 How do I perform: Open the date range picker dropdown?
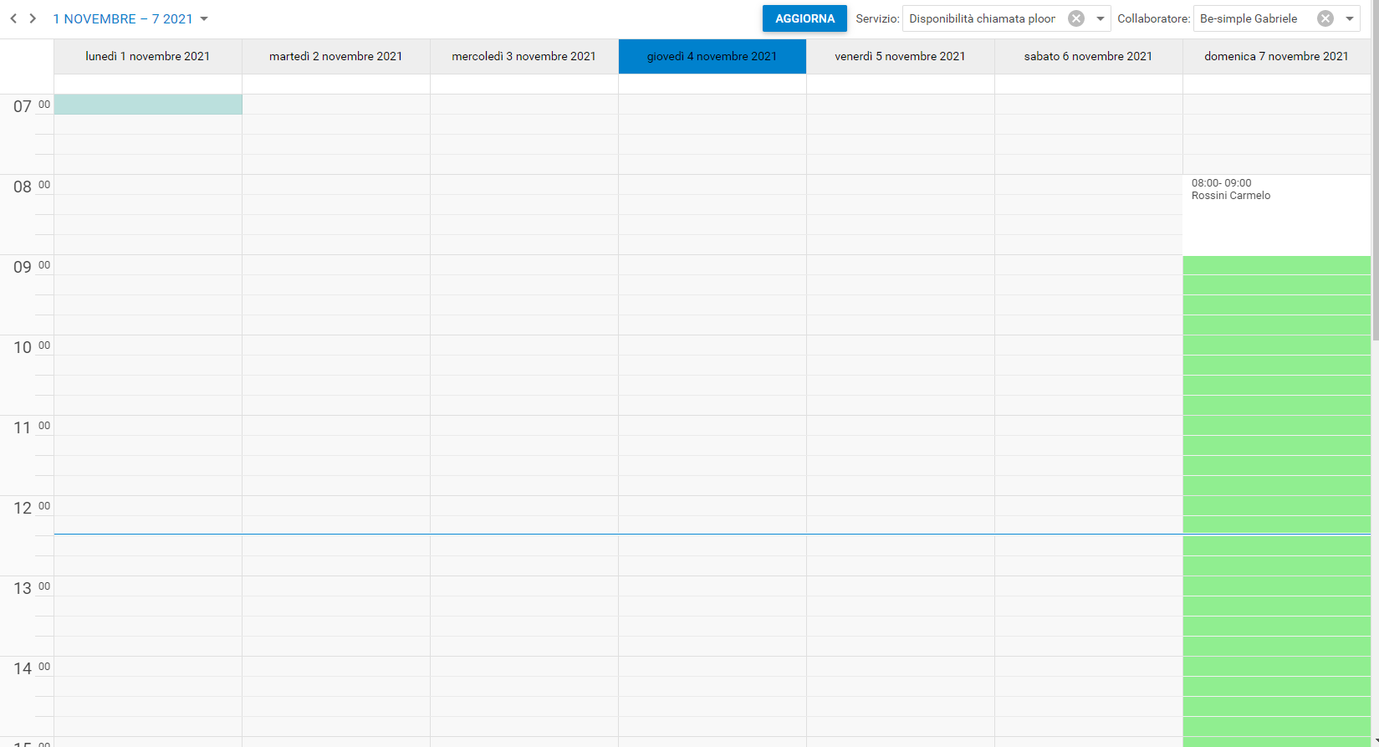[204, 18]
